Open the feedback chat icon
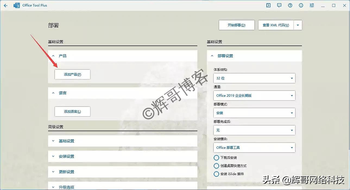Image resolution: width=350 pixels, height=190 pixels. 279,5
